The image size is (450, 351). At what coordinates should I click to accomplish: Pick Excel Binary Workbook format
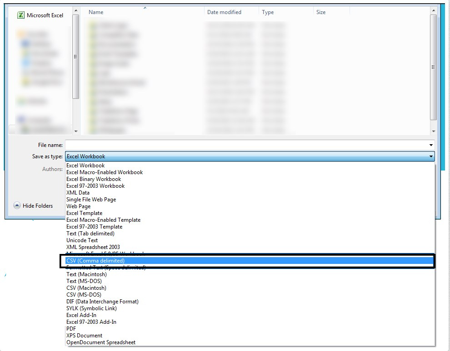tap(250, 179)
